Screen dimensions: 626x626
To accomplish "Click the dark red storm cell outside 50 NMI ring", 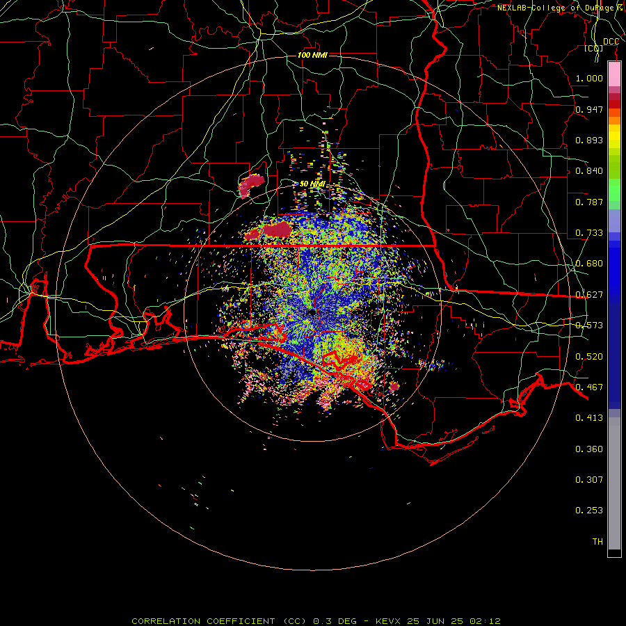I will click(251, 186).
